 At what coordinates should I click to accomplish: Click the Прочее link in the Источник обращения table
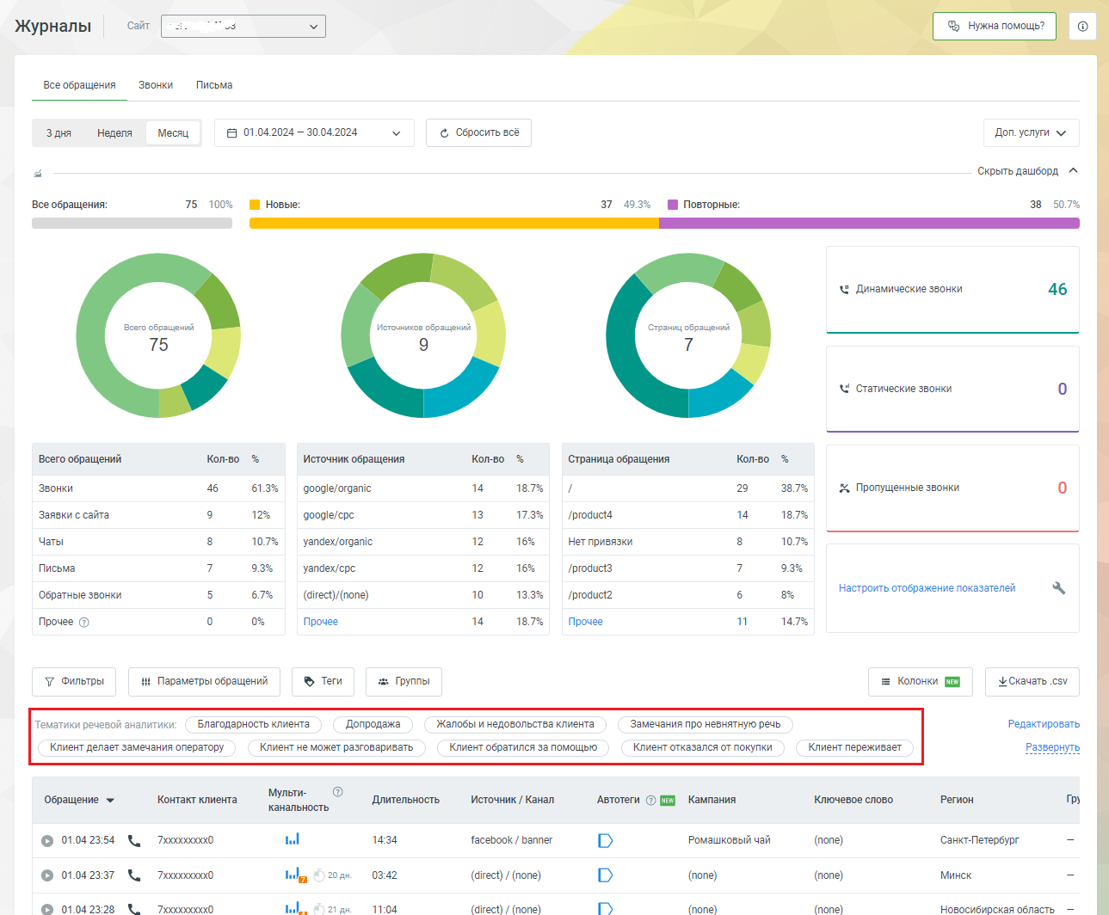pyautogui.click(x=320, y=622)
